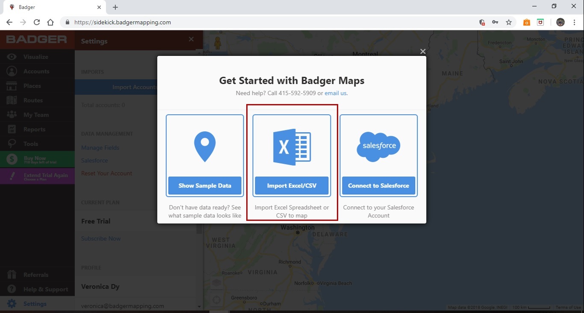The image size is (584, 313).
Task: Click the Veronica Dy profile name
Action: [x=100, y=287]
